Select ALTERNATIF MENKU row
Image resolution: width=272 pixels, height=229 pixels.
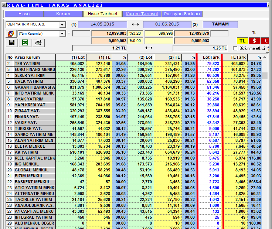[133, 193]
